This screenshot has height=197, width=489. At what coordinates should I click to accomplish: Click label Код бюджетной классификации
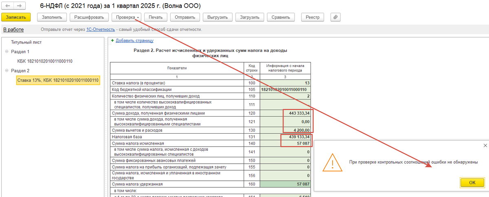[x=141, y=89]
